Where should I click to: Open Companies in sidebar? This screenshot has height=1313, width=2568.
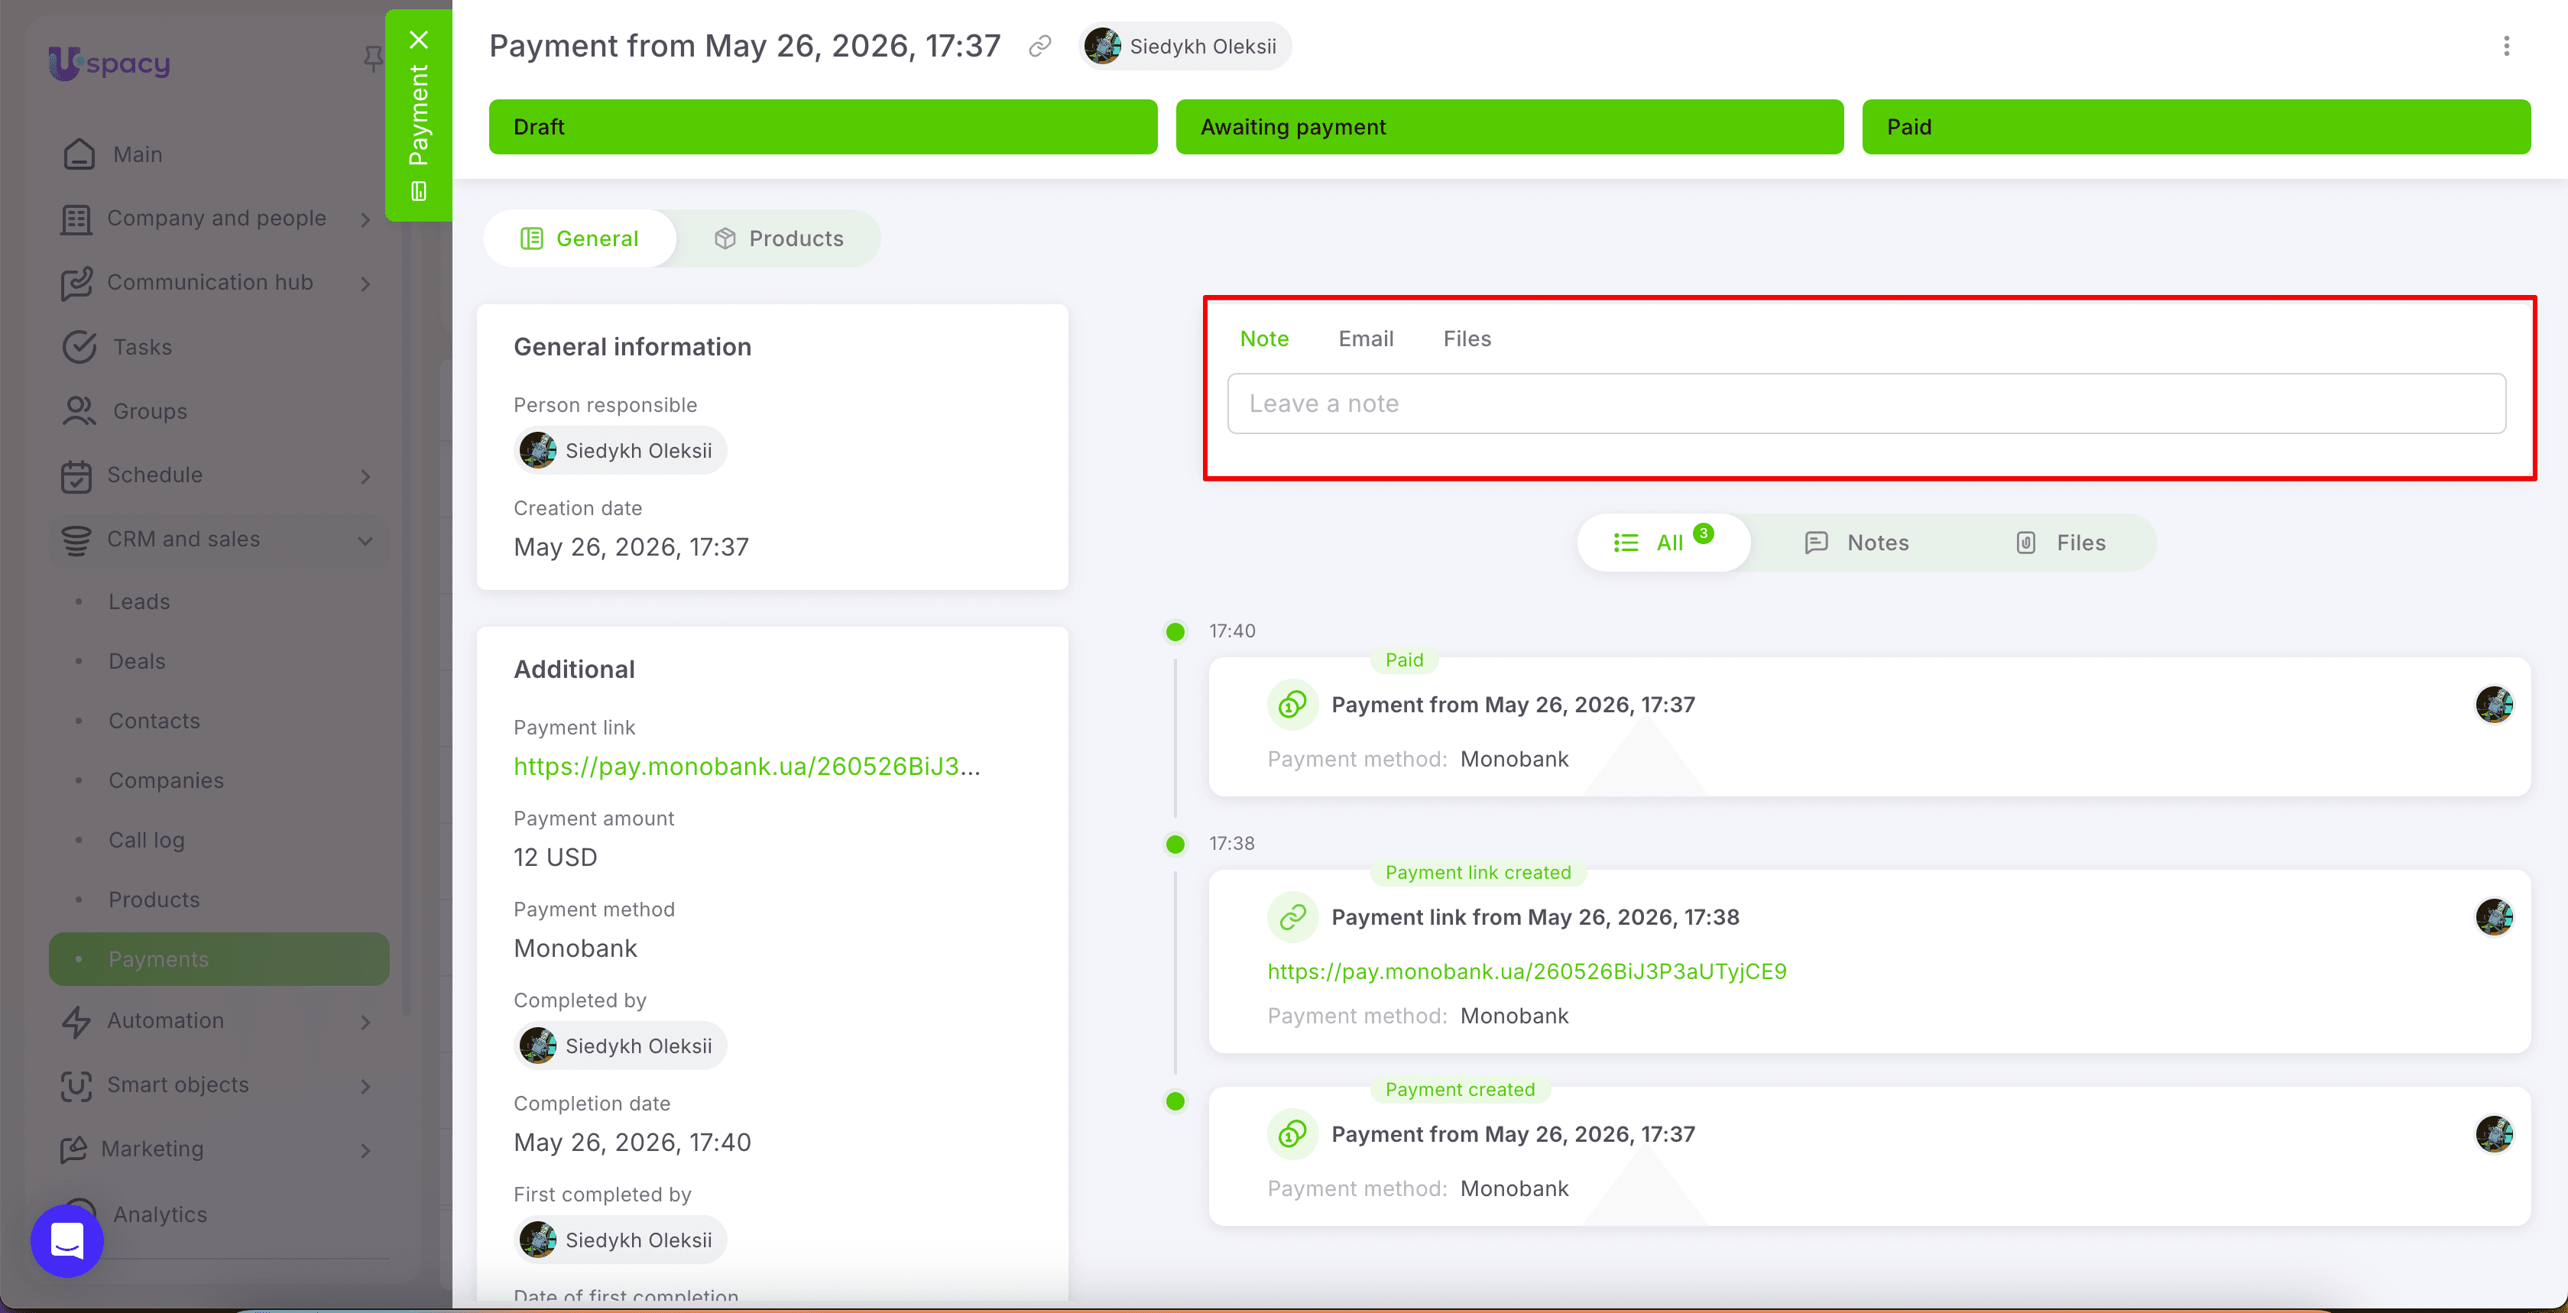point(167,782)
